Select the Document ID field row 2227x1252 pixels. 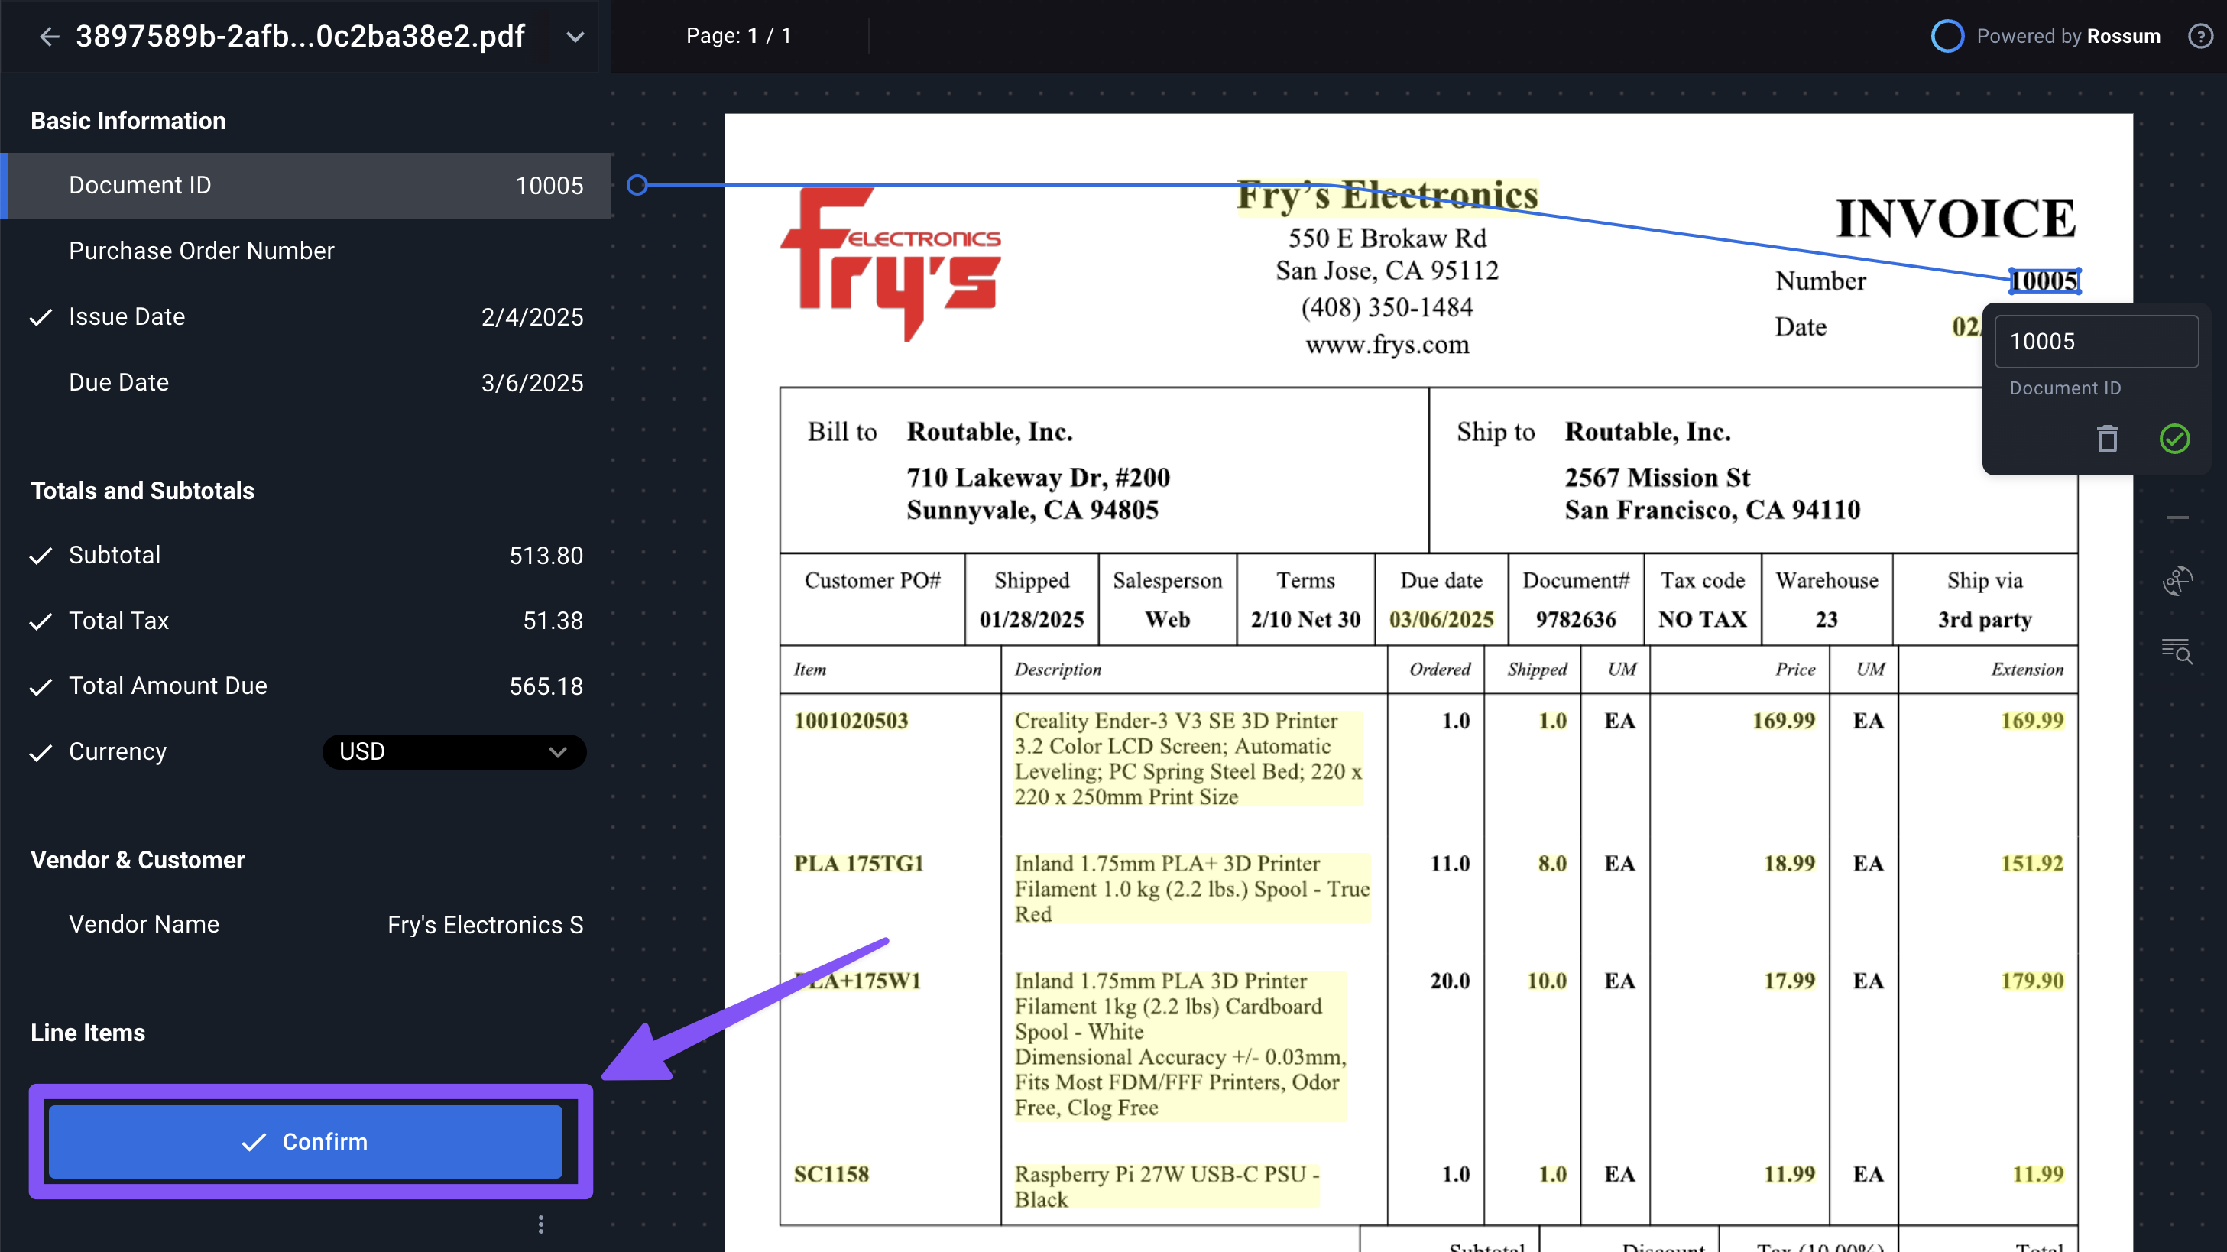tap(307, 185)
